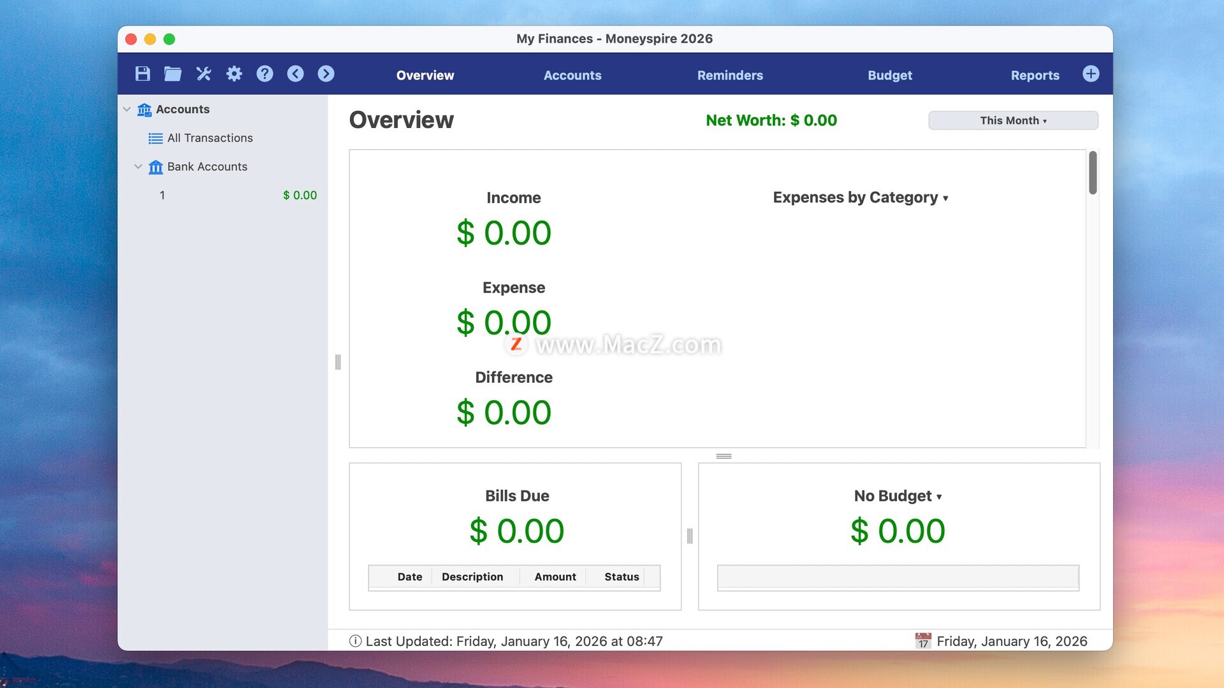Open the Tools wrench icon
1224x688 pixels.
point(203,74)
